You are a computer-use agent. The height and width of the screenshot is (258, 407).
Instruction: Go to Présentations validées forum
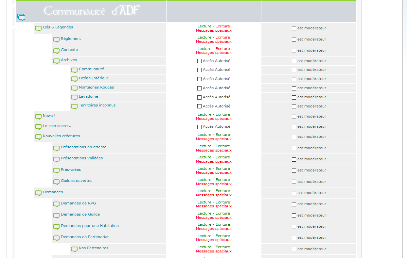pos(82,158)
